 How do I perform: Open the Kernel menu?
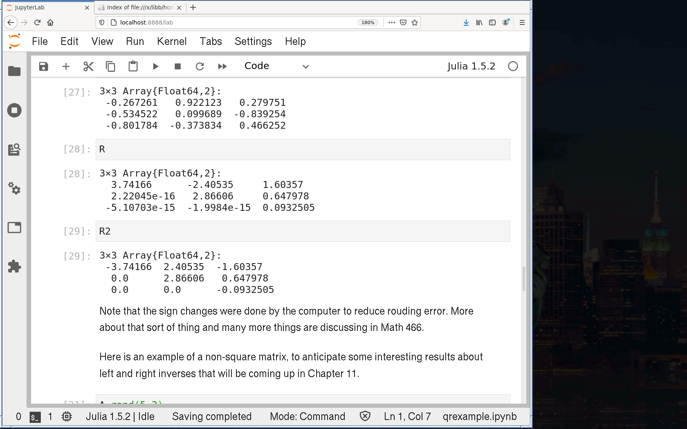171,41
